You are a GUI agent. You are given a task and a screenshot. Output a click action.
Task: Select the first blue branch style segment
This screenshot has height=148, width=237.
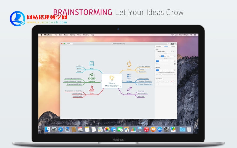tap(157, 70)
